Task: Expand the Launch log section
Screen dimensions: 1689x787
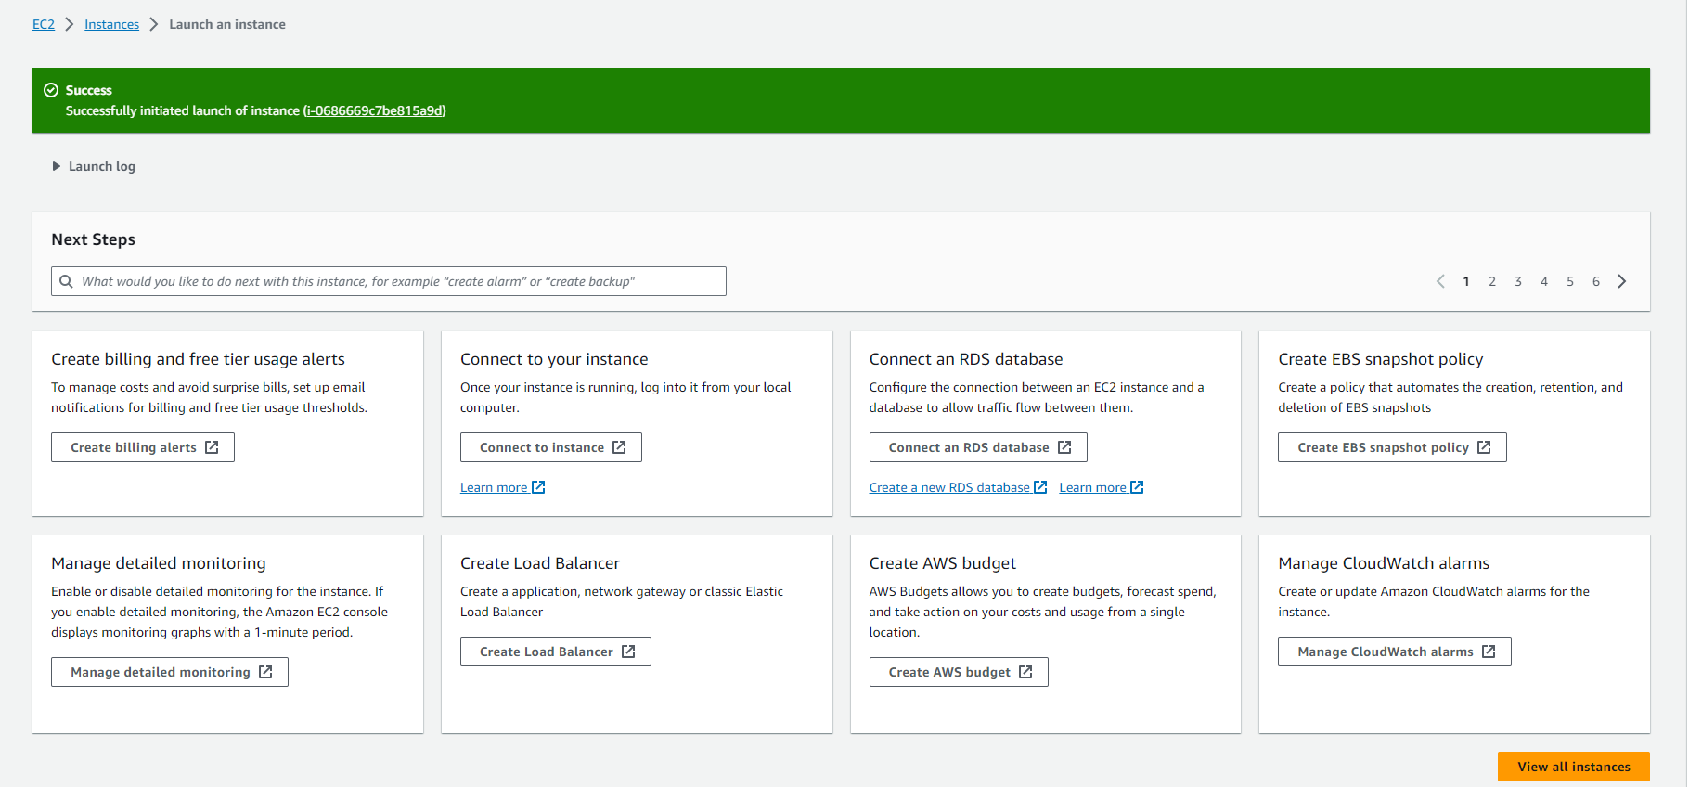Action: 94,166
